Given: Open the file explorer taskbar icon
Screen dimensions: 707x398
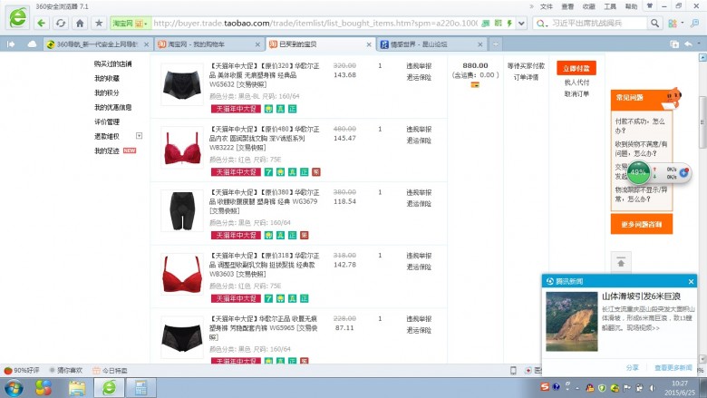Looking at the screenshot, I should pos(77,388).
